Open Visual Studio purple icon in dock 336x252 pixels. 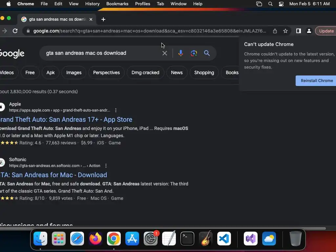click(x=251, y=239)
